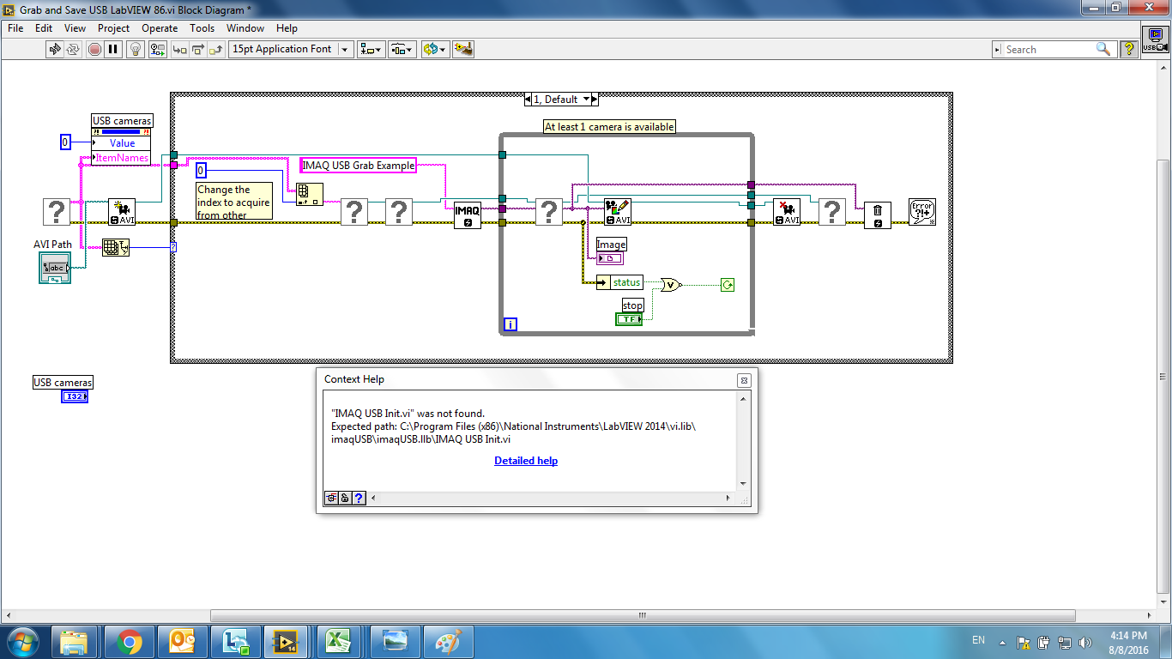Toggle Highlight Execution light bulb
Viewport: 1172px width, 659px height.
coord(136,49)
